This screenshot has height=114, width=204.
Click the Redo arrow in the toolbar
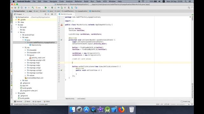29,8
